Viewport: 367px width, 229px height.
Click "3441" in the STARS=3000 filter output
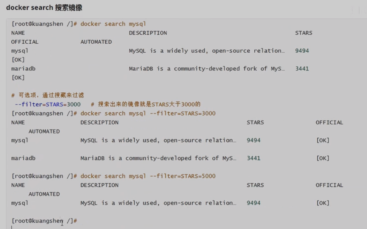[254, 158]
